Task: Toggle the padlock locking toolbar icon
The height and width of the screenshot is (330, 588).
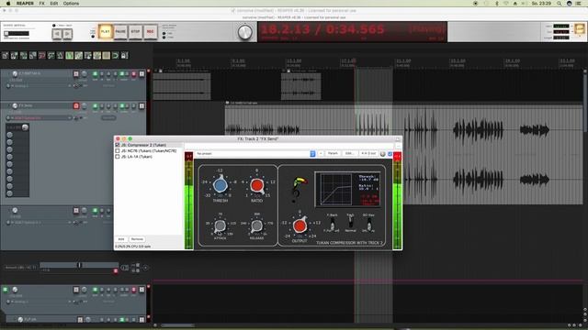Action: click(125, 56)
